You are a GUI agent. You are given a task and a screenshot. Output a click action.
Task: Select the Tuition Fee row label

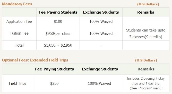pos(19,33)
